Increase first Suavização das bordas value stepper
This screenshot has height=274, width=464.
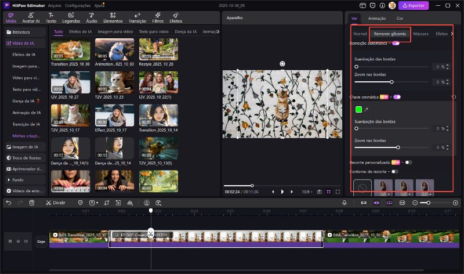click(x=447, y=65)
